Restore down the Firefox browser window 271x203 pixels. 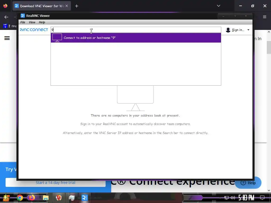tap(252, 6)
